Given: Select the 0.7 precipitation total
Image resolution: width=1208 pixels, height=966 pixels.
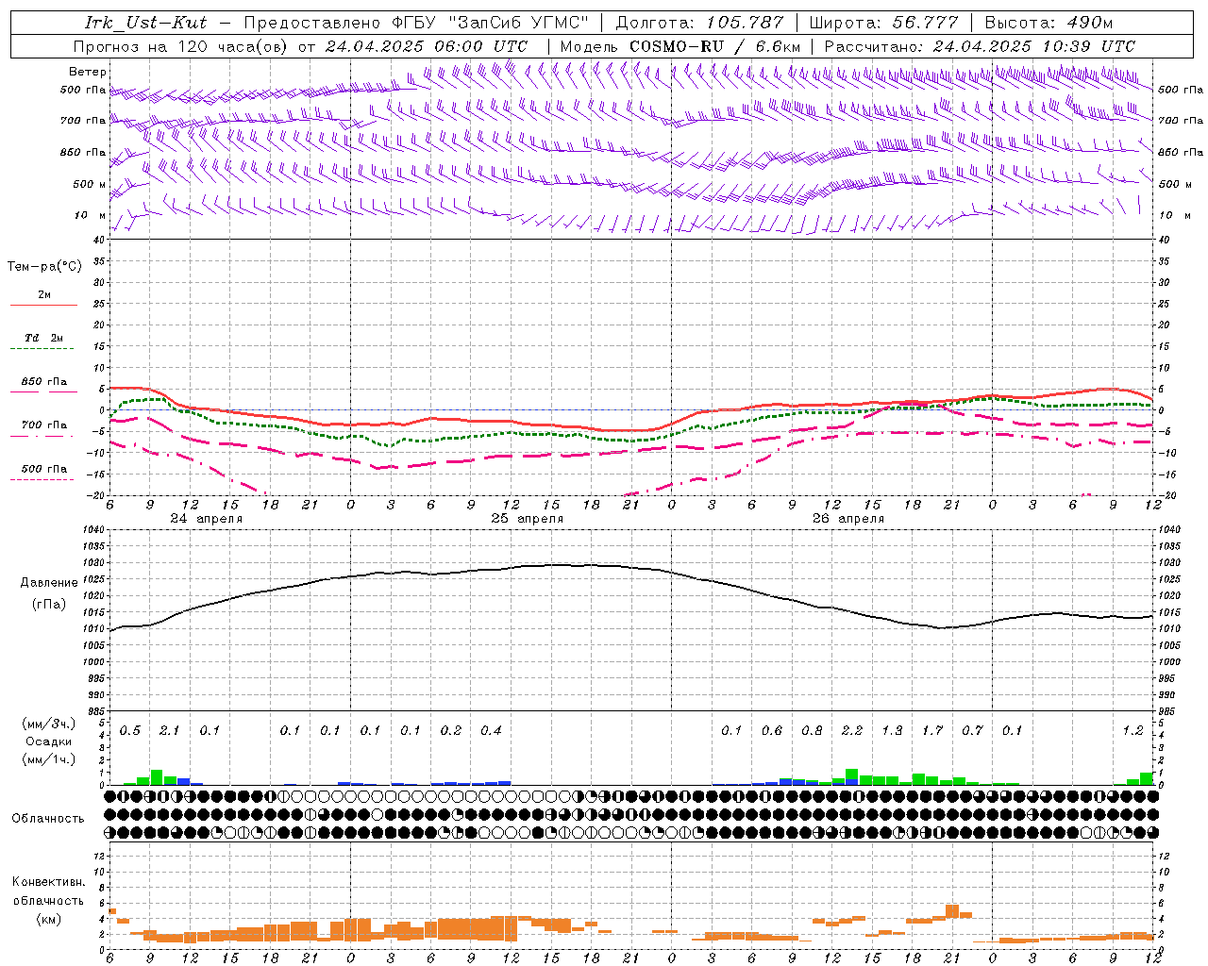Looking at the screenshot, I should [x=972, y=731].
